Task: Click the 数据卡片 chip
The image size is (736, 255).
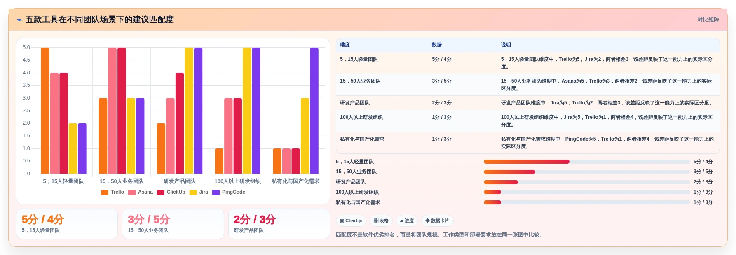Action: [437, 221]
